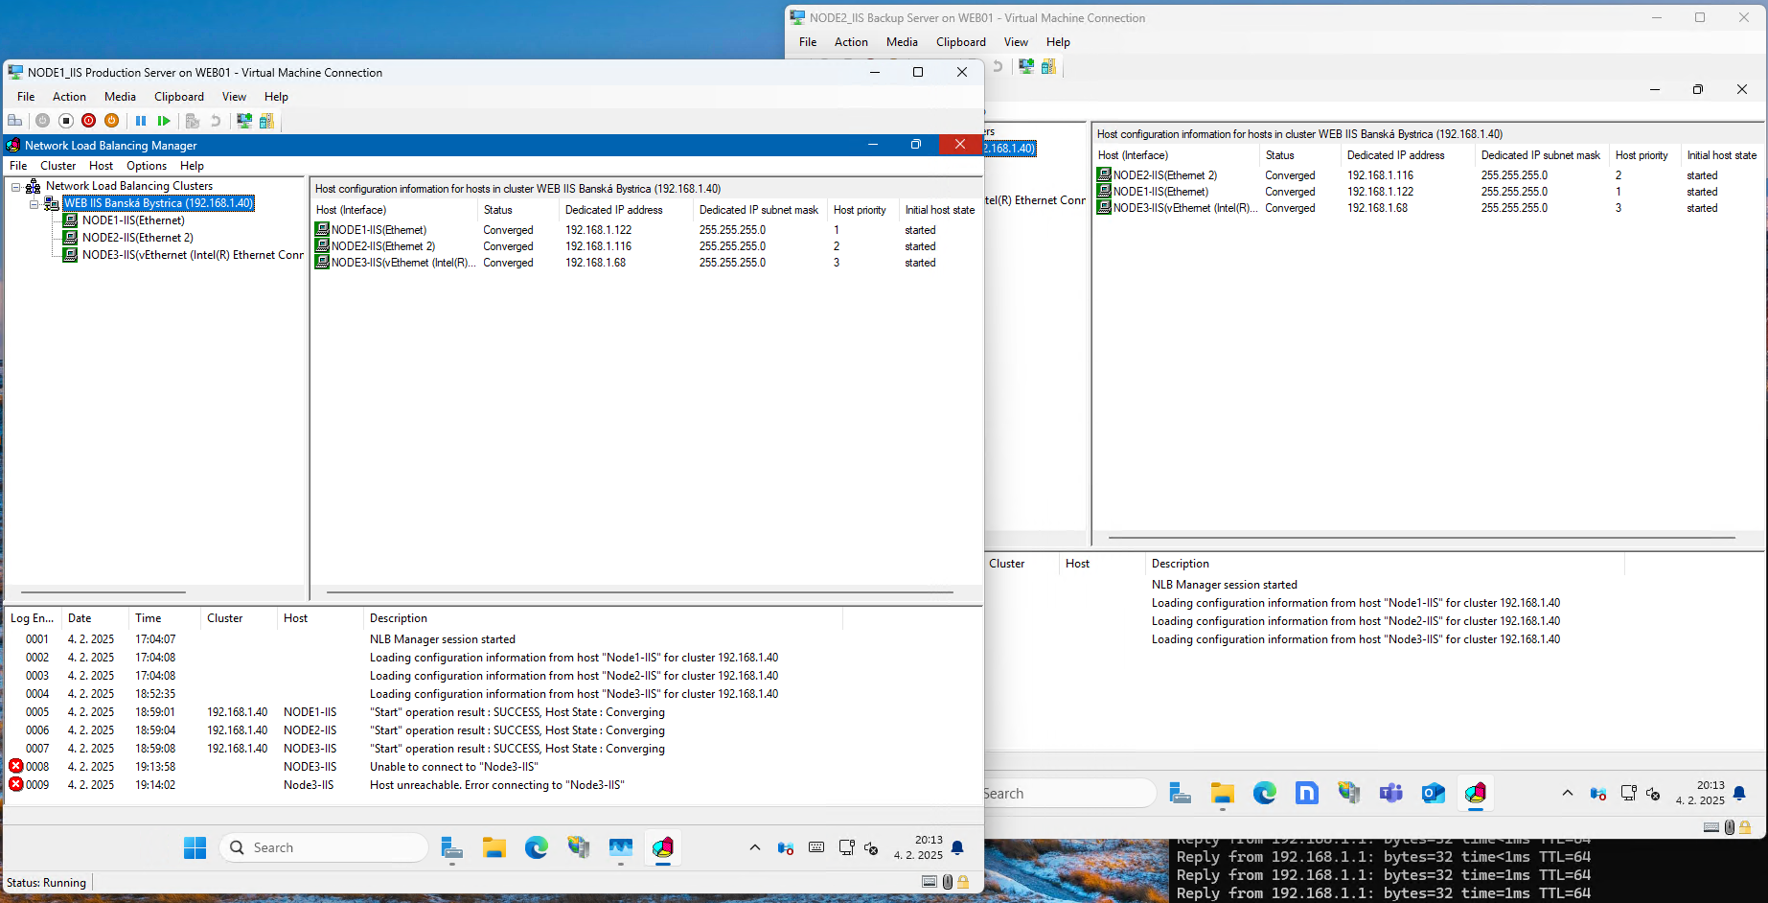
Task: Sort by Initial host state column in NODE1 window
Action: (940, 210)
